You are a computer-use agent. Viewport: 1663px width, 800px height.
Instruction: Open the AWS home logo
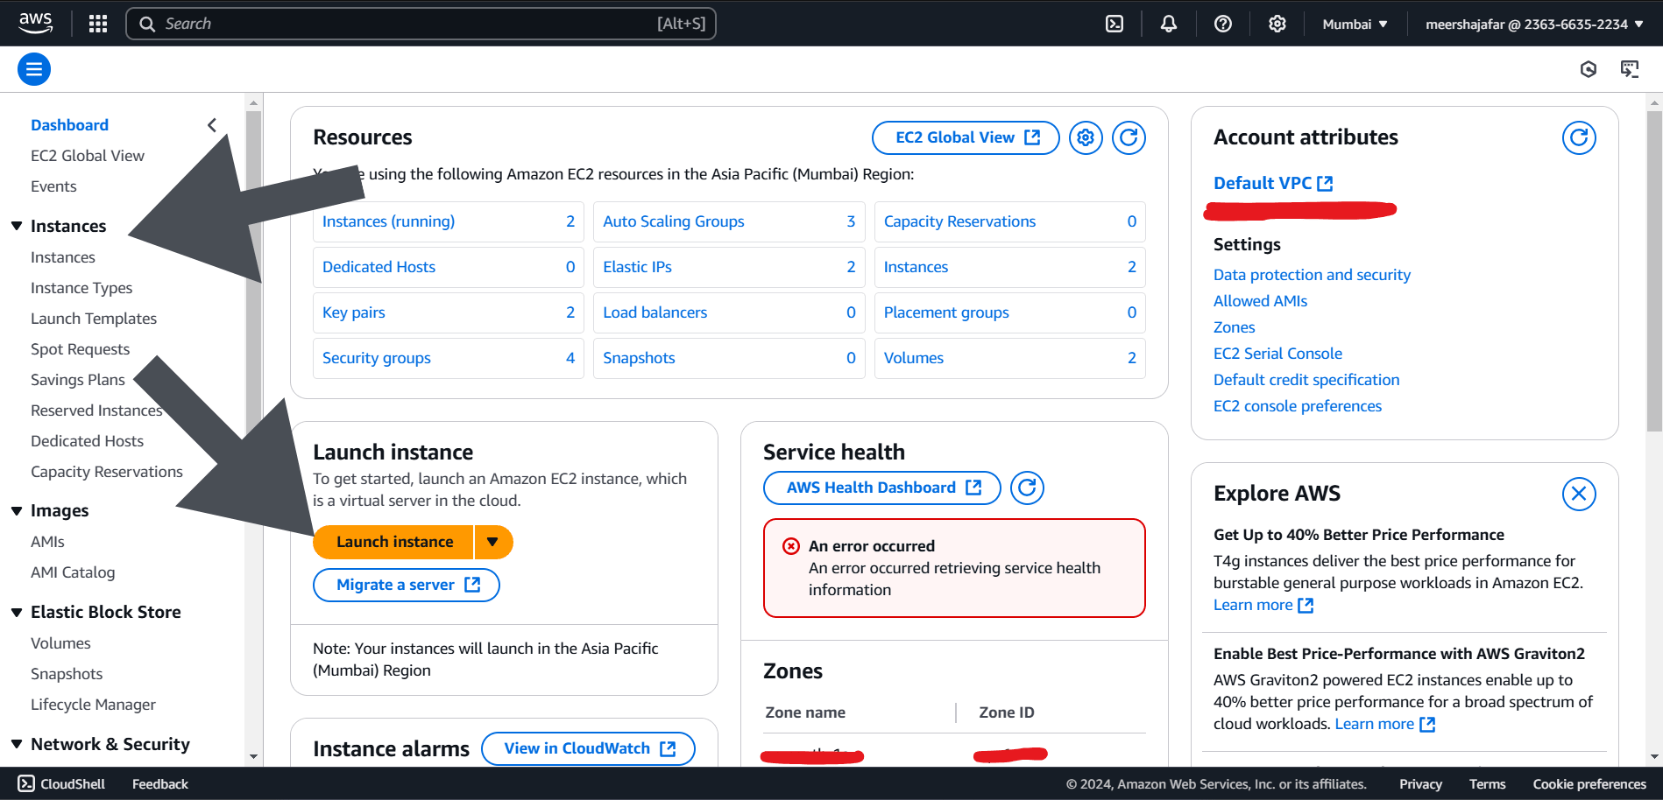pos(35,24)
